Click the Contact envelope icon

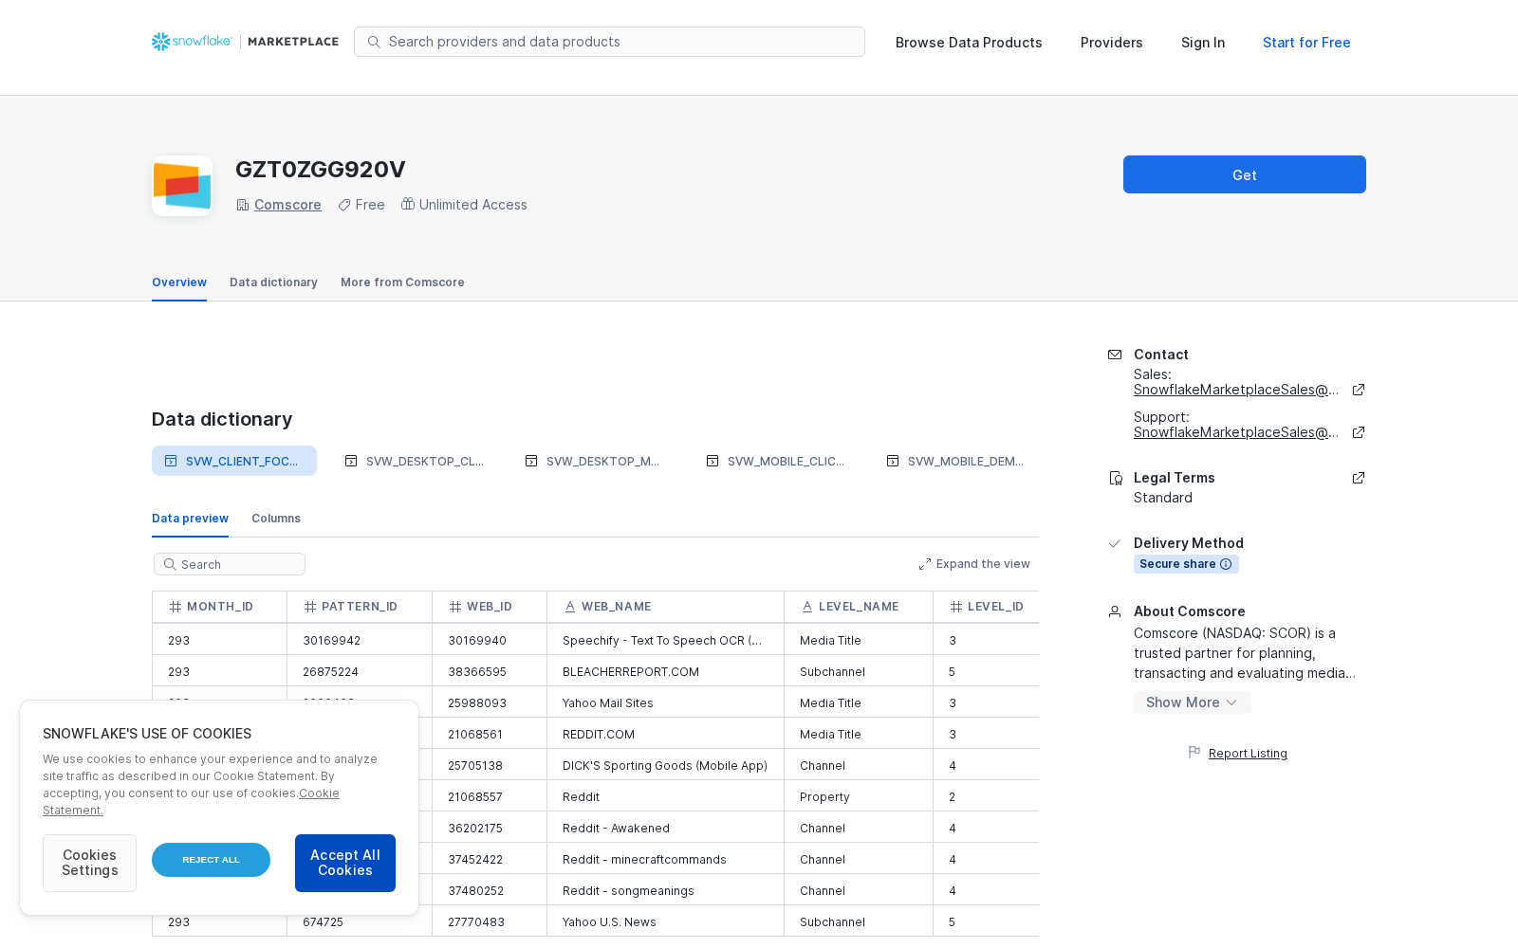1115,355
